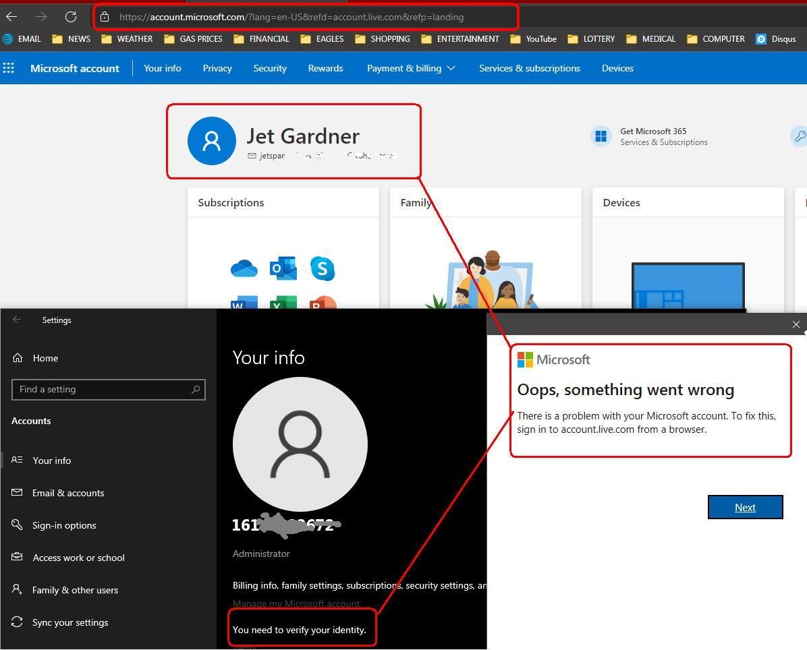Expand the Payment & billing dropdown
The width and height of the screenshot is (807, 650).
point(411,68)
